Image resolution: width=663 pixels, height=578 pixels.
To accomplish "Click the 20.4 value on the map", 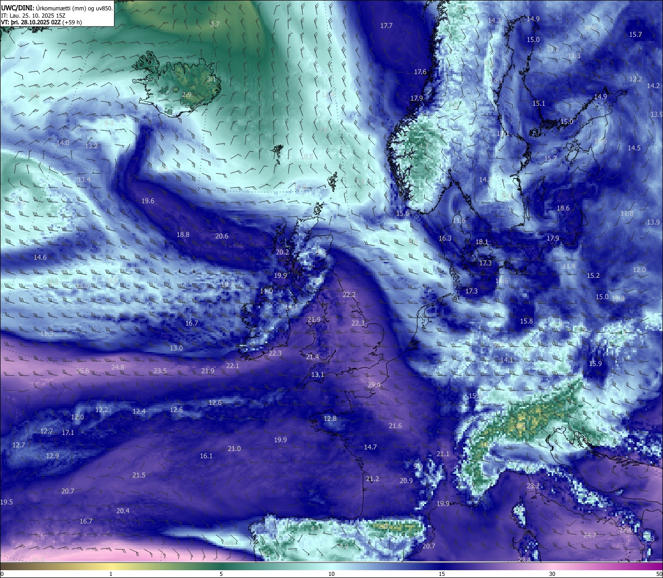I will pyautogui.click(x=123, y=511).
